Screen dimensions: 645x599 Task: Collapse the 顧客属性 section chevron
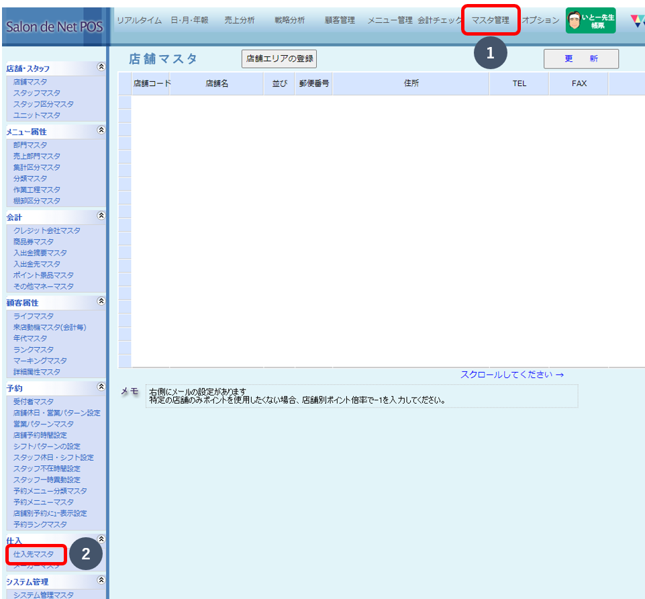coord(101,302)
